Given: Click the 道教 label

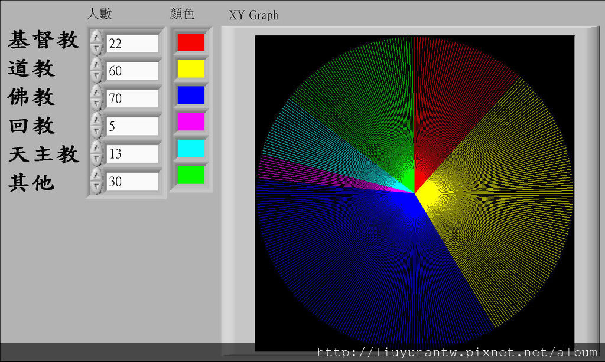Looking at the screenshot, I should (x=32, y=68).
